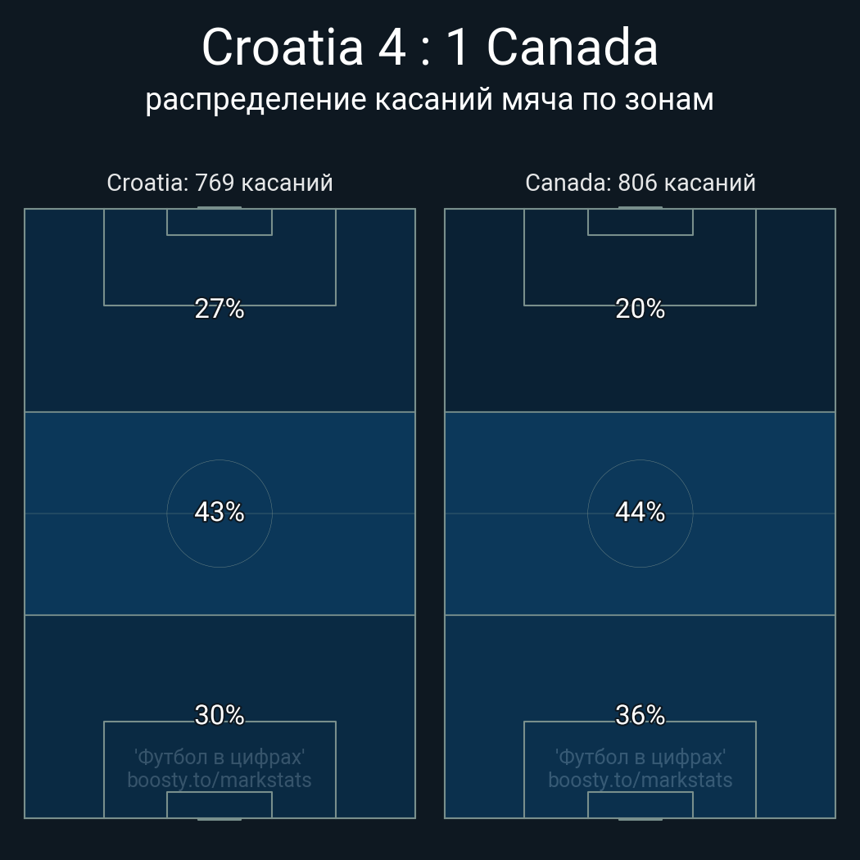
Task: Click the bottom goal box on Canada's pitch
Action: [x=640, y=804]
